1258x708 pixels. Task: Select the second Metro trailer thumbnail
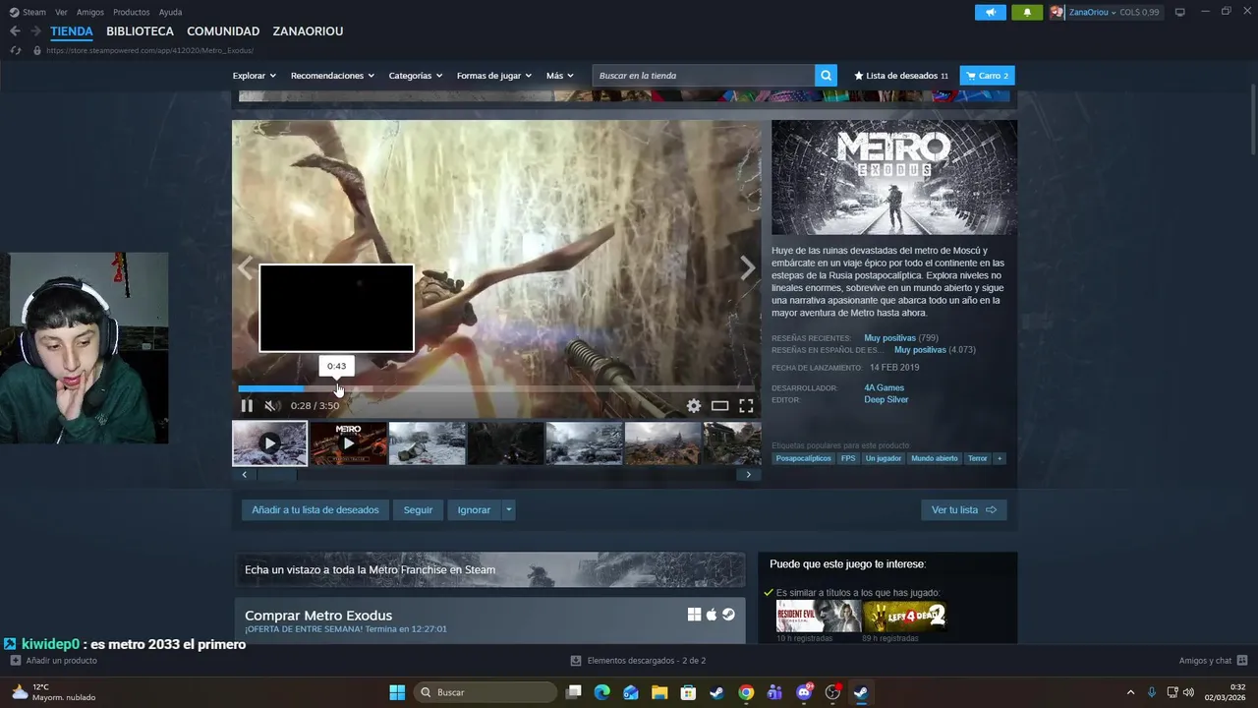click(x=348, y=443)
